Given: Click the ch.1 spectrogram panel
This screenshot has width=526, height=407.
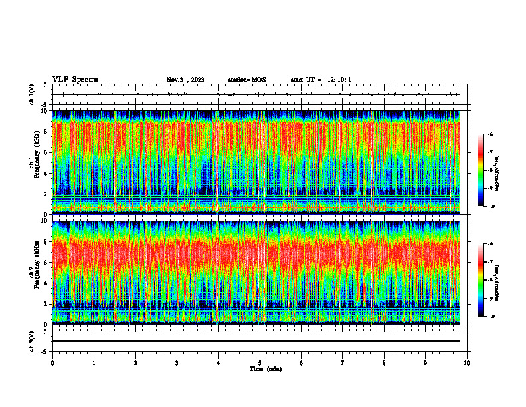Looking at the screenshot, I should coord(256,162).
